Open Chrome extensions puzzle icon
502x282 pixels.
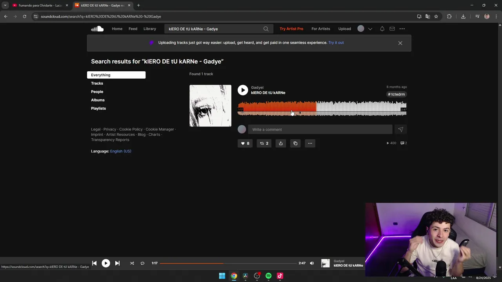point(449,16)
